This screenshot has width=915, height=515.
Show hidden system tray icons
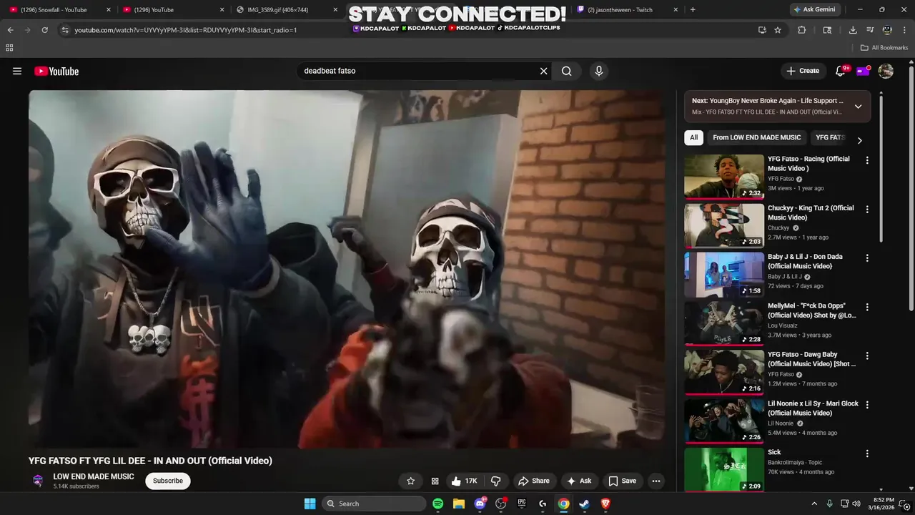pyautogui.click(x=814, y=504)
